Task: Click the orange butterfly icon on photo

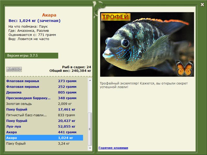Action: [184, 68]
